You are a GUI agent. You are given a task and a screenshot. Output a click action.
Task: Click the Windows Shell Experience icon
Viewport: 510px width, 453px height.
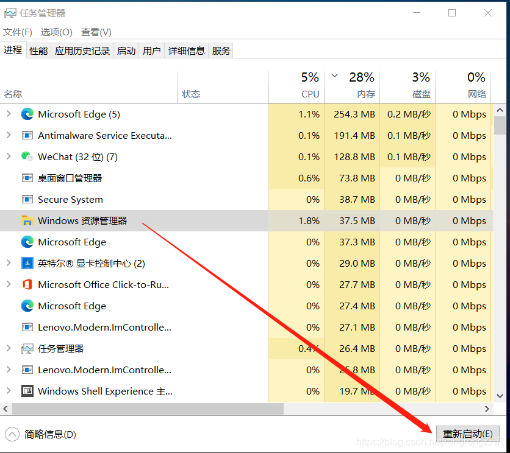coord(27,391)
